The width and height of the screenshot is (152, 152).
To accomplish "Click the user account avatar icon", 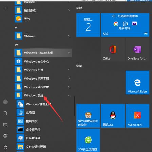I will click(x=5, y=102).
